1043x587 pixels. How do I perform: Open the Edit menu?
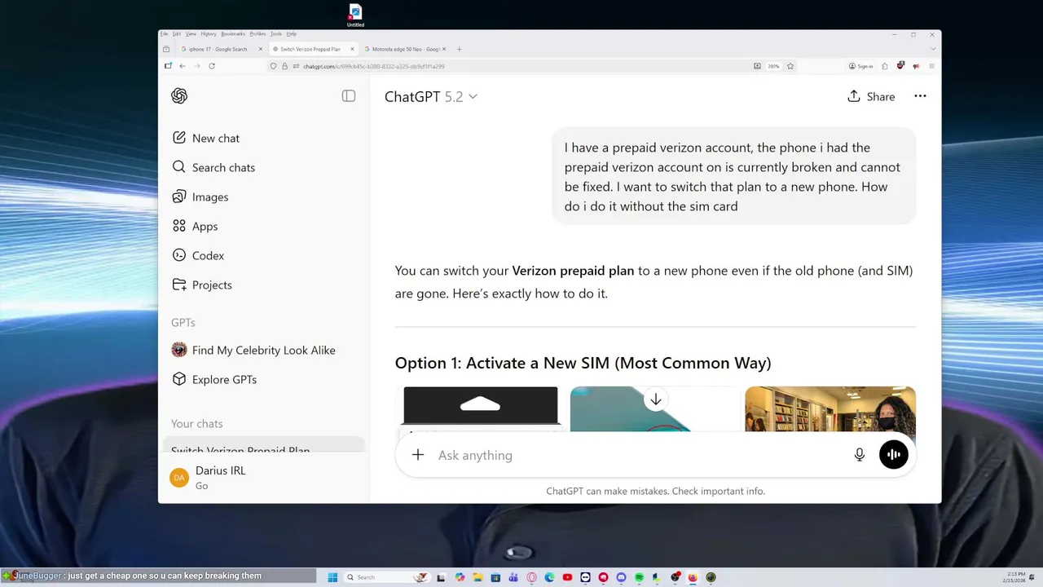tap(177, 33)
